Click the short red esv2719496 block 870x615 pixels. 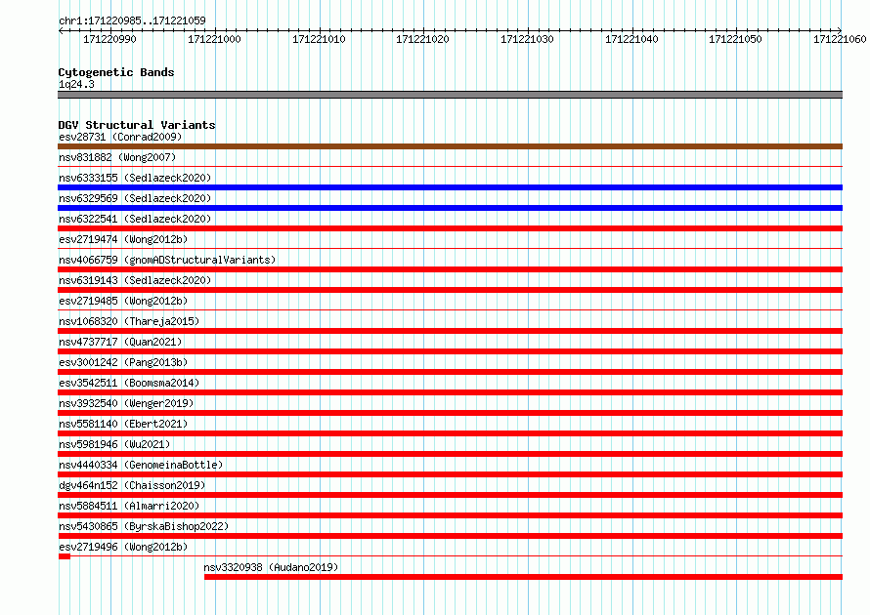point(65,556)
